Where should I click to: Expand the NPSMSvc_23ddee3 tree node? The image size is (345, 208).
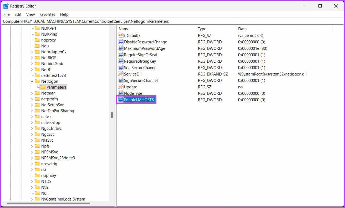pyautogui.click(x=32, y=158)
